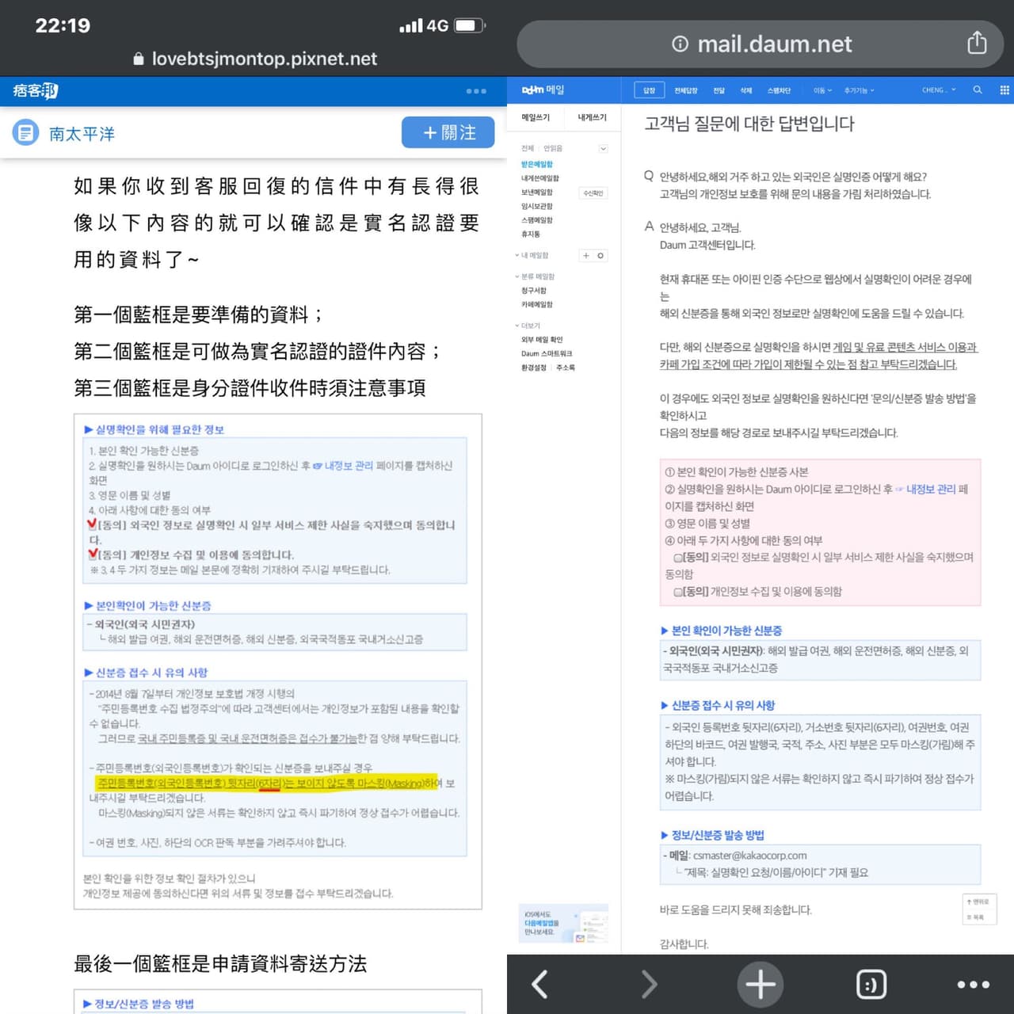The image size is (1014, 1014).
Task: Tap the mail.daum.net address bar
Action: point(760,44)
